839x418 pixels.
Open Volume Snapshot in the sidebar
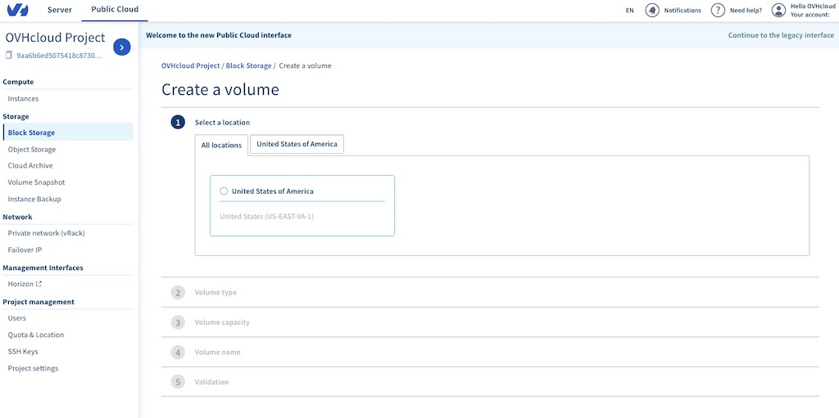(36, 182)
